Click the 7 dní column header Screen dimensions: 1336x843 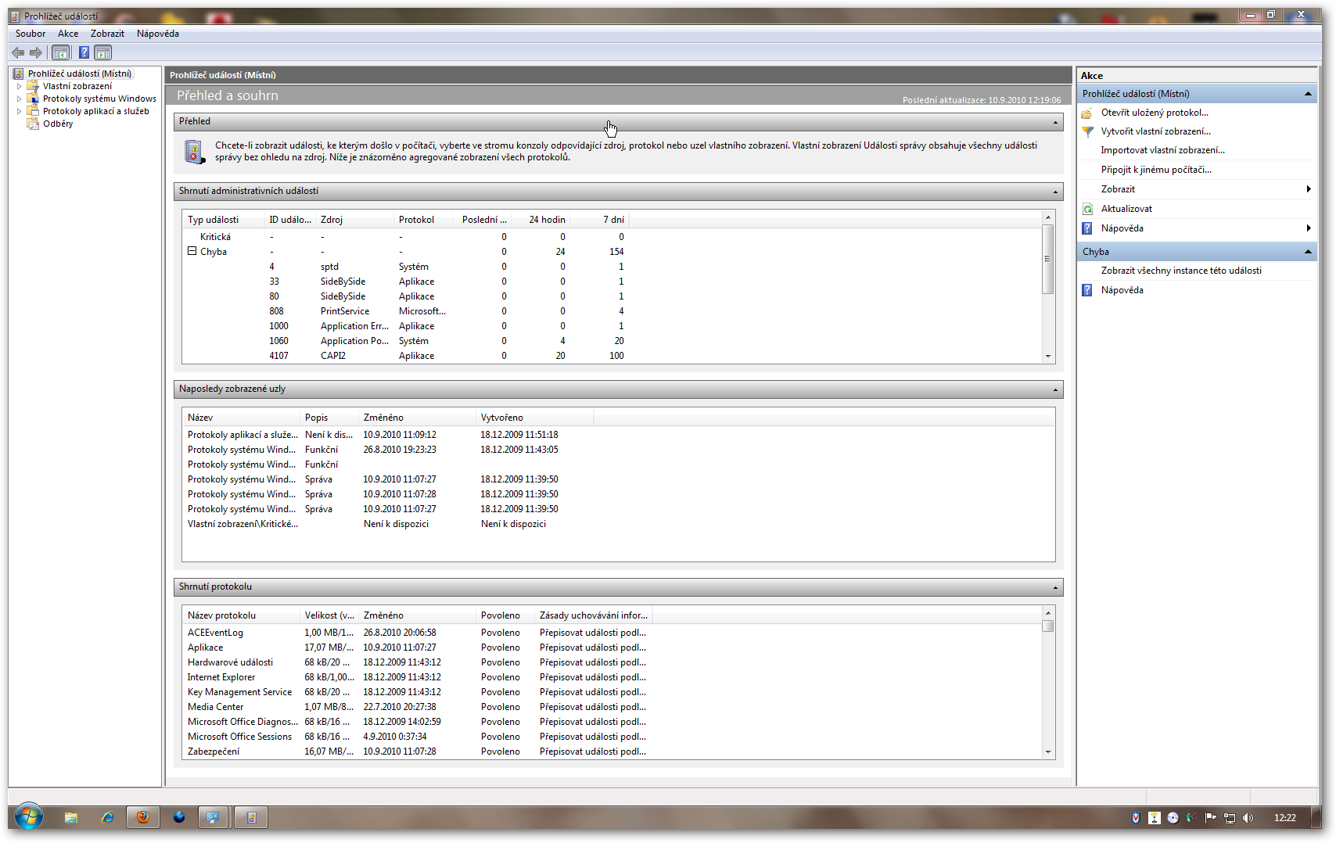click(x=613, y=220)
